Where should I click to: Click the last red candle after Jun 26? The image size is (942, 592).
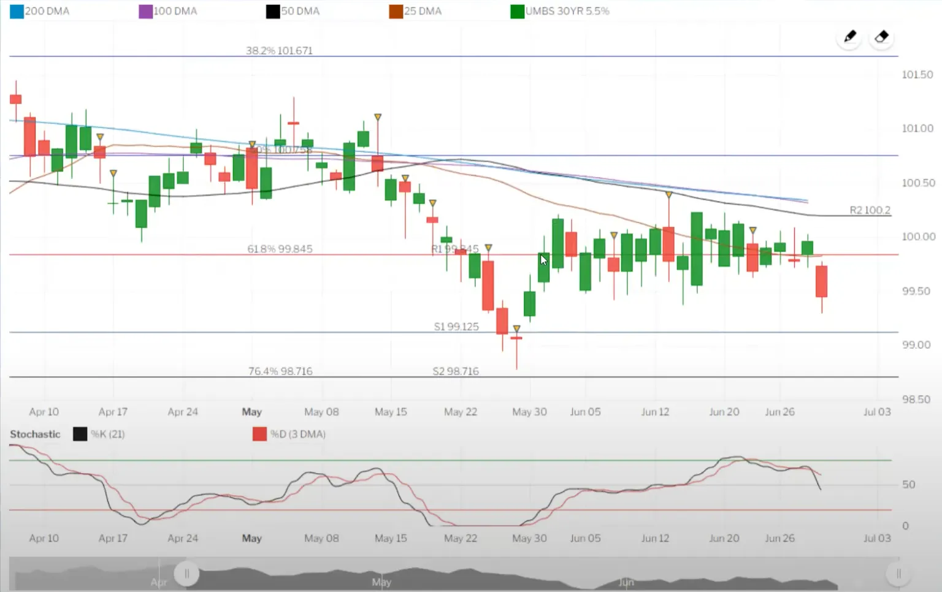(x=821, y=281)
